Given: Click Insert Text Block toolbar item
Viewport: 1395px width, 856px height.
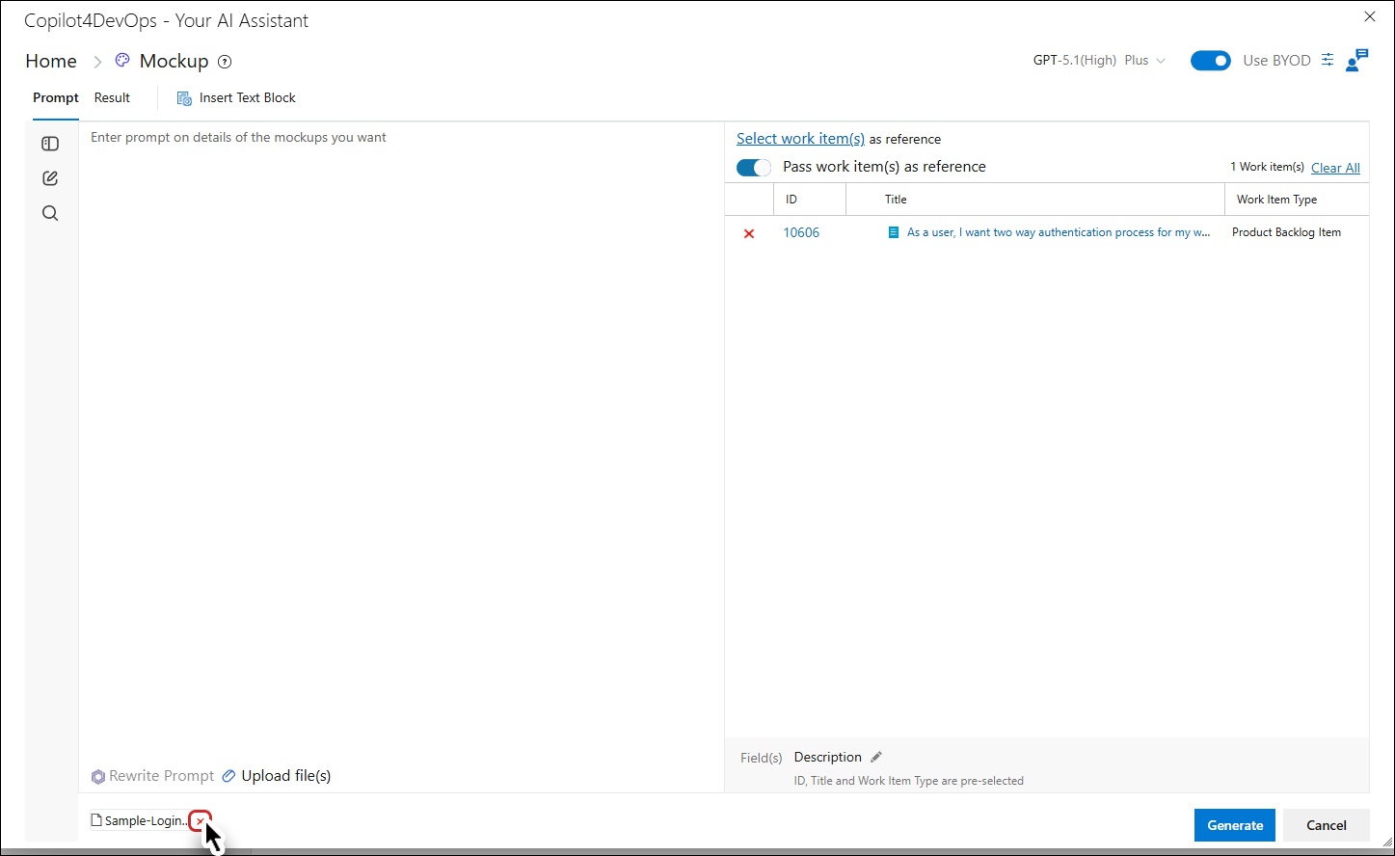Looking at the screenshot, I should pyautogui.click(x=236, y=97).
